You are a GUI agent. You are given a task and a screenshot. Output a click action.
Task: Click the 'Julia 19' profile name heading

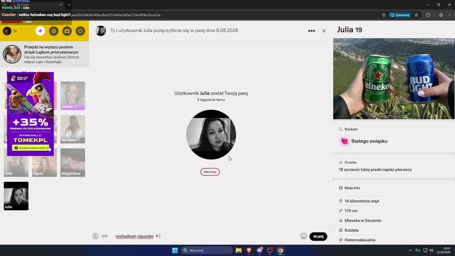pos(349,30)
